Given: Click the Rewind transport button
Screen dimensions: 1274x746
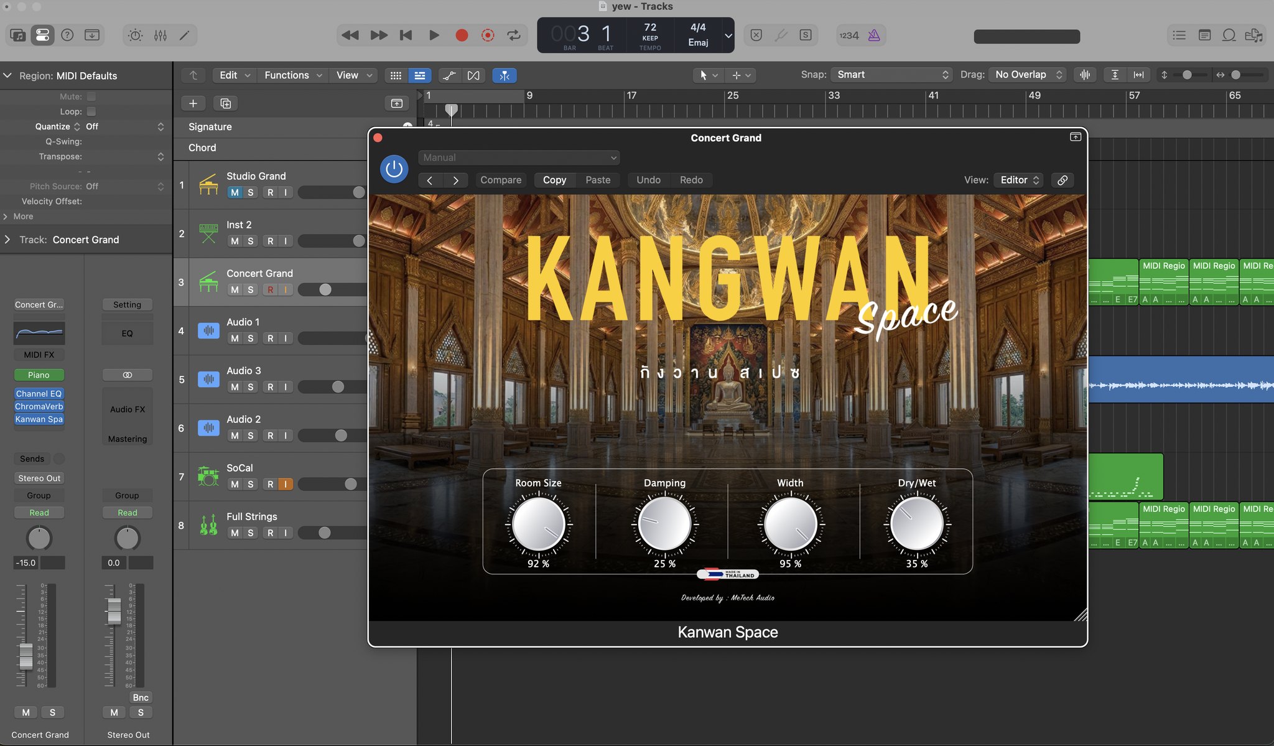Looking at the screenshot, I should (350, 35).
